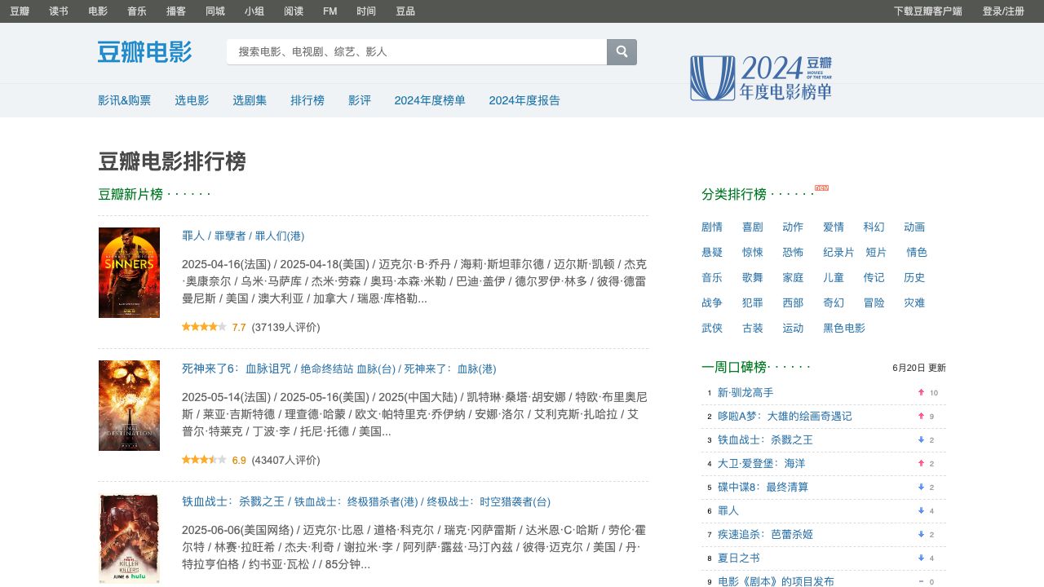The image size is (1044, 587).
Task: Open the 2024年度报告 navigation link
Action: (524, 100)
